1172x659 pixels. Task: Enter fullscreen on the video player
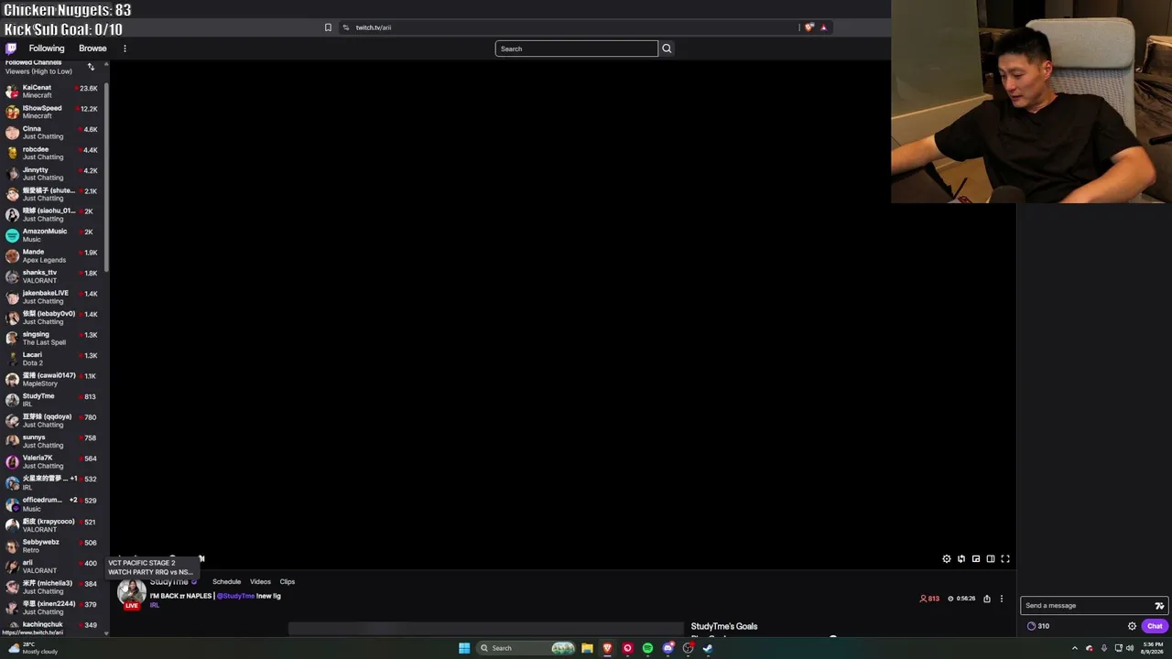[1005, 558]
